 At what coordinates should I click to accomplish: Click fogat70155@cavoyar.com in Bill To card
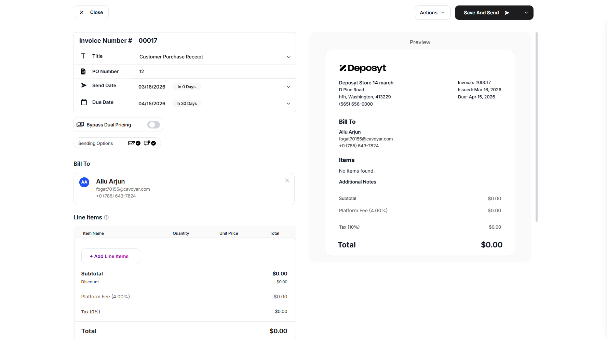coord(123,189)
